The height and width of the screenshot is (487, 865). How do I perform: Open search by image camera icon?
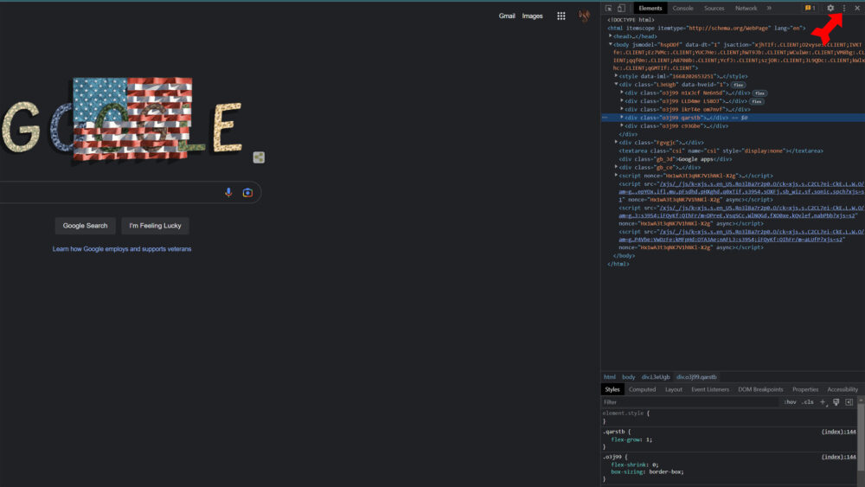click(247, 192)
